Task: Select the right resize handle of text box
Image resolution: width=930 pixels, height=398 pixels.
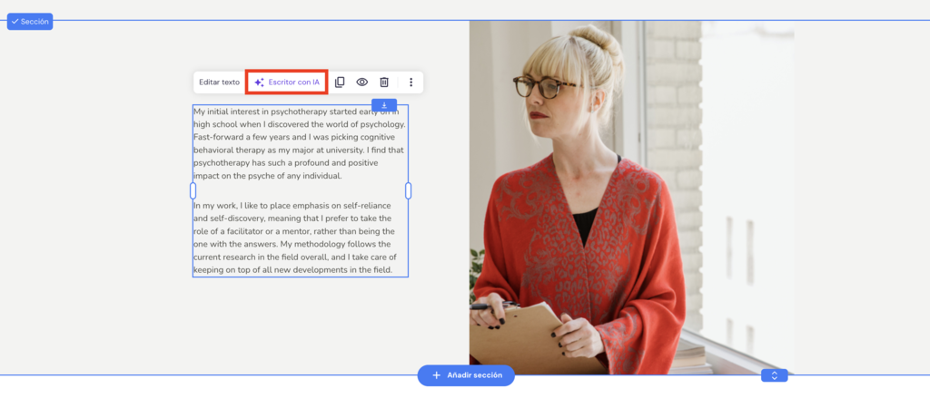Action: click(408, 190)
